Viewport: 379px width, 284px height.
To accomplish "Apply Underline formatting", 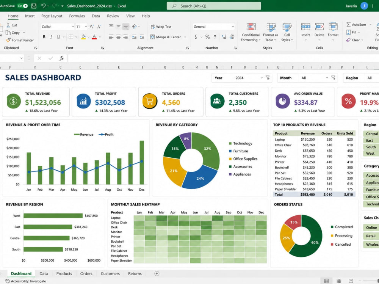I will click(58, 37).
